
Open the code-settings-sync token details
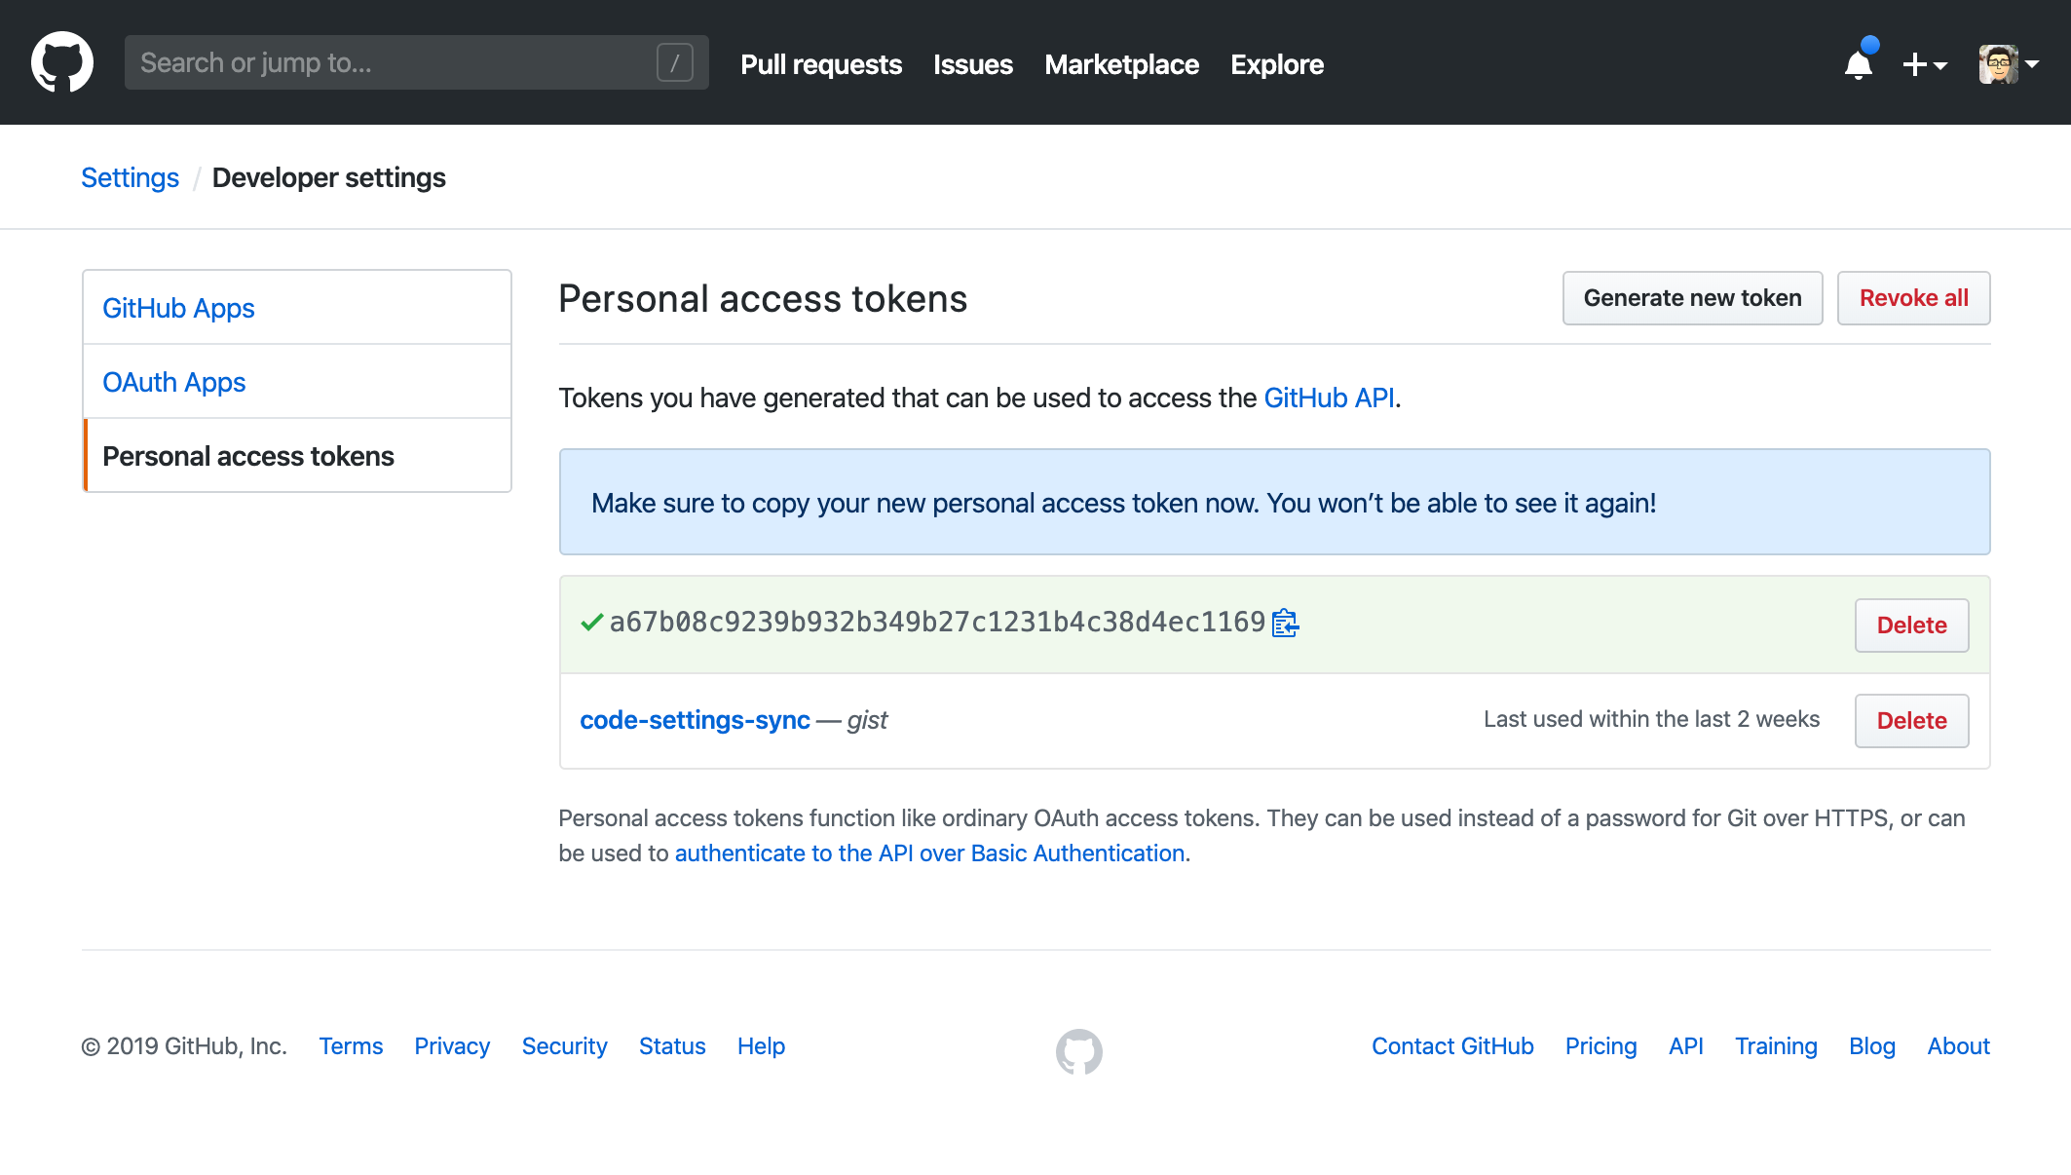695,720
